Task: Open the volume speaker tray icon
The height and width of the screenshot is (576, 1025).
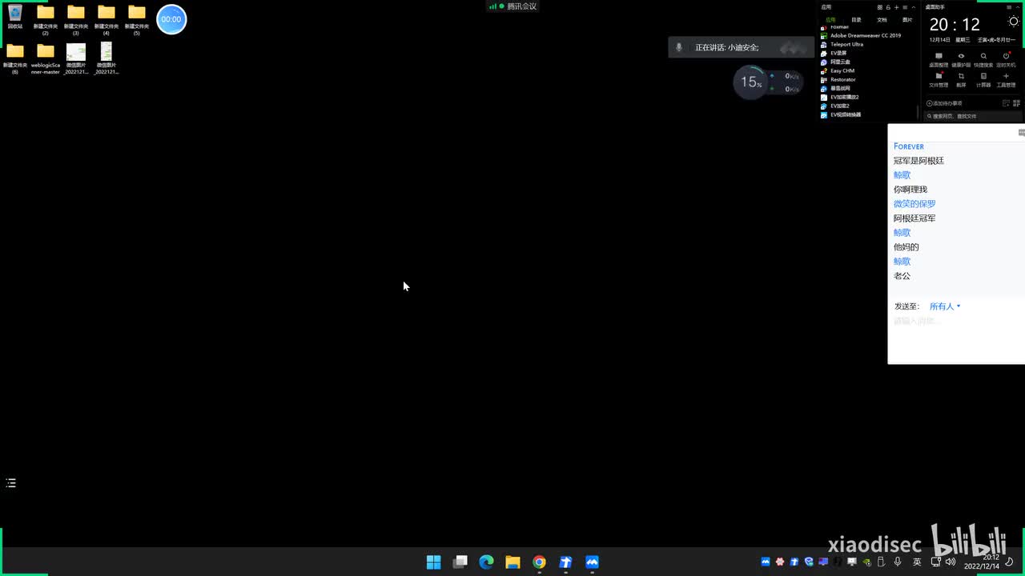Action: click(x=951, y=562)
